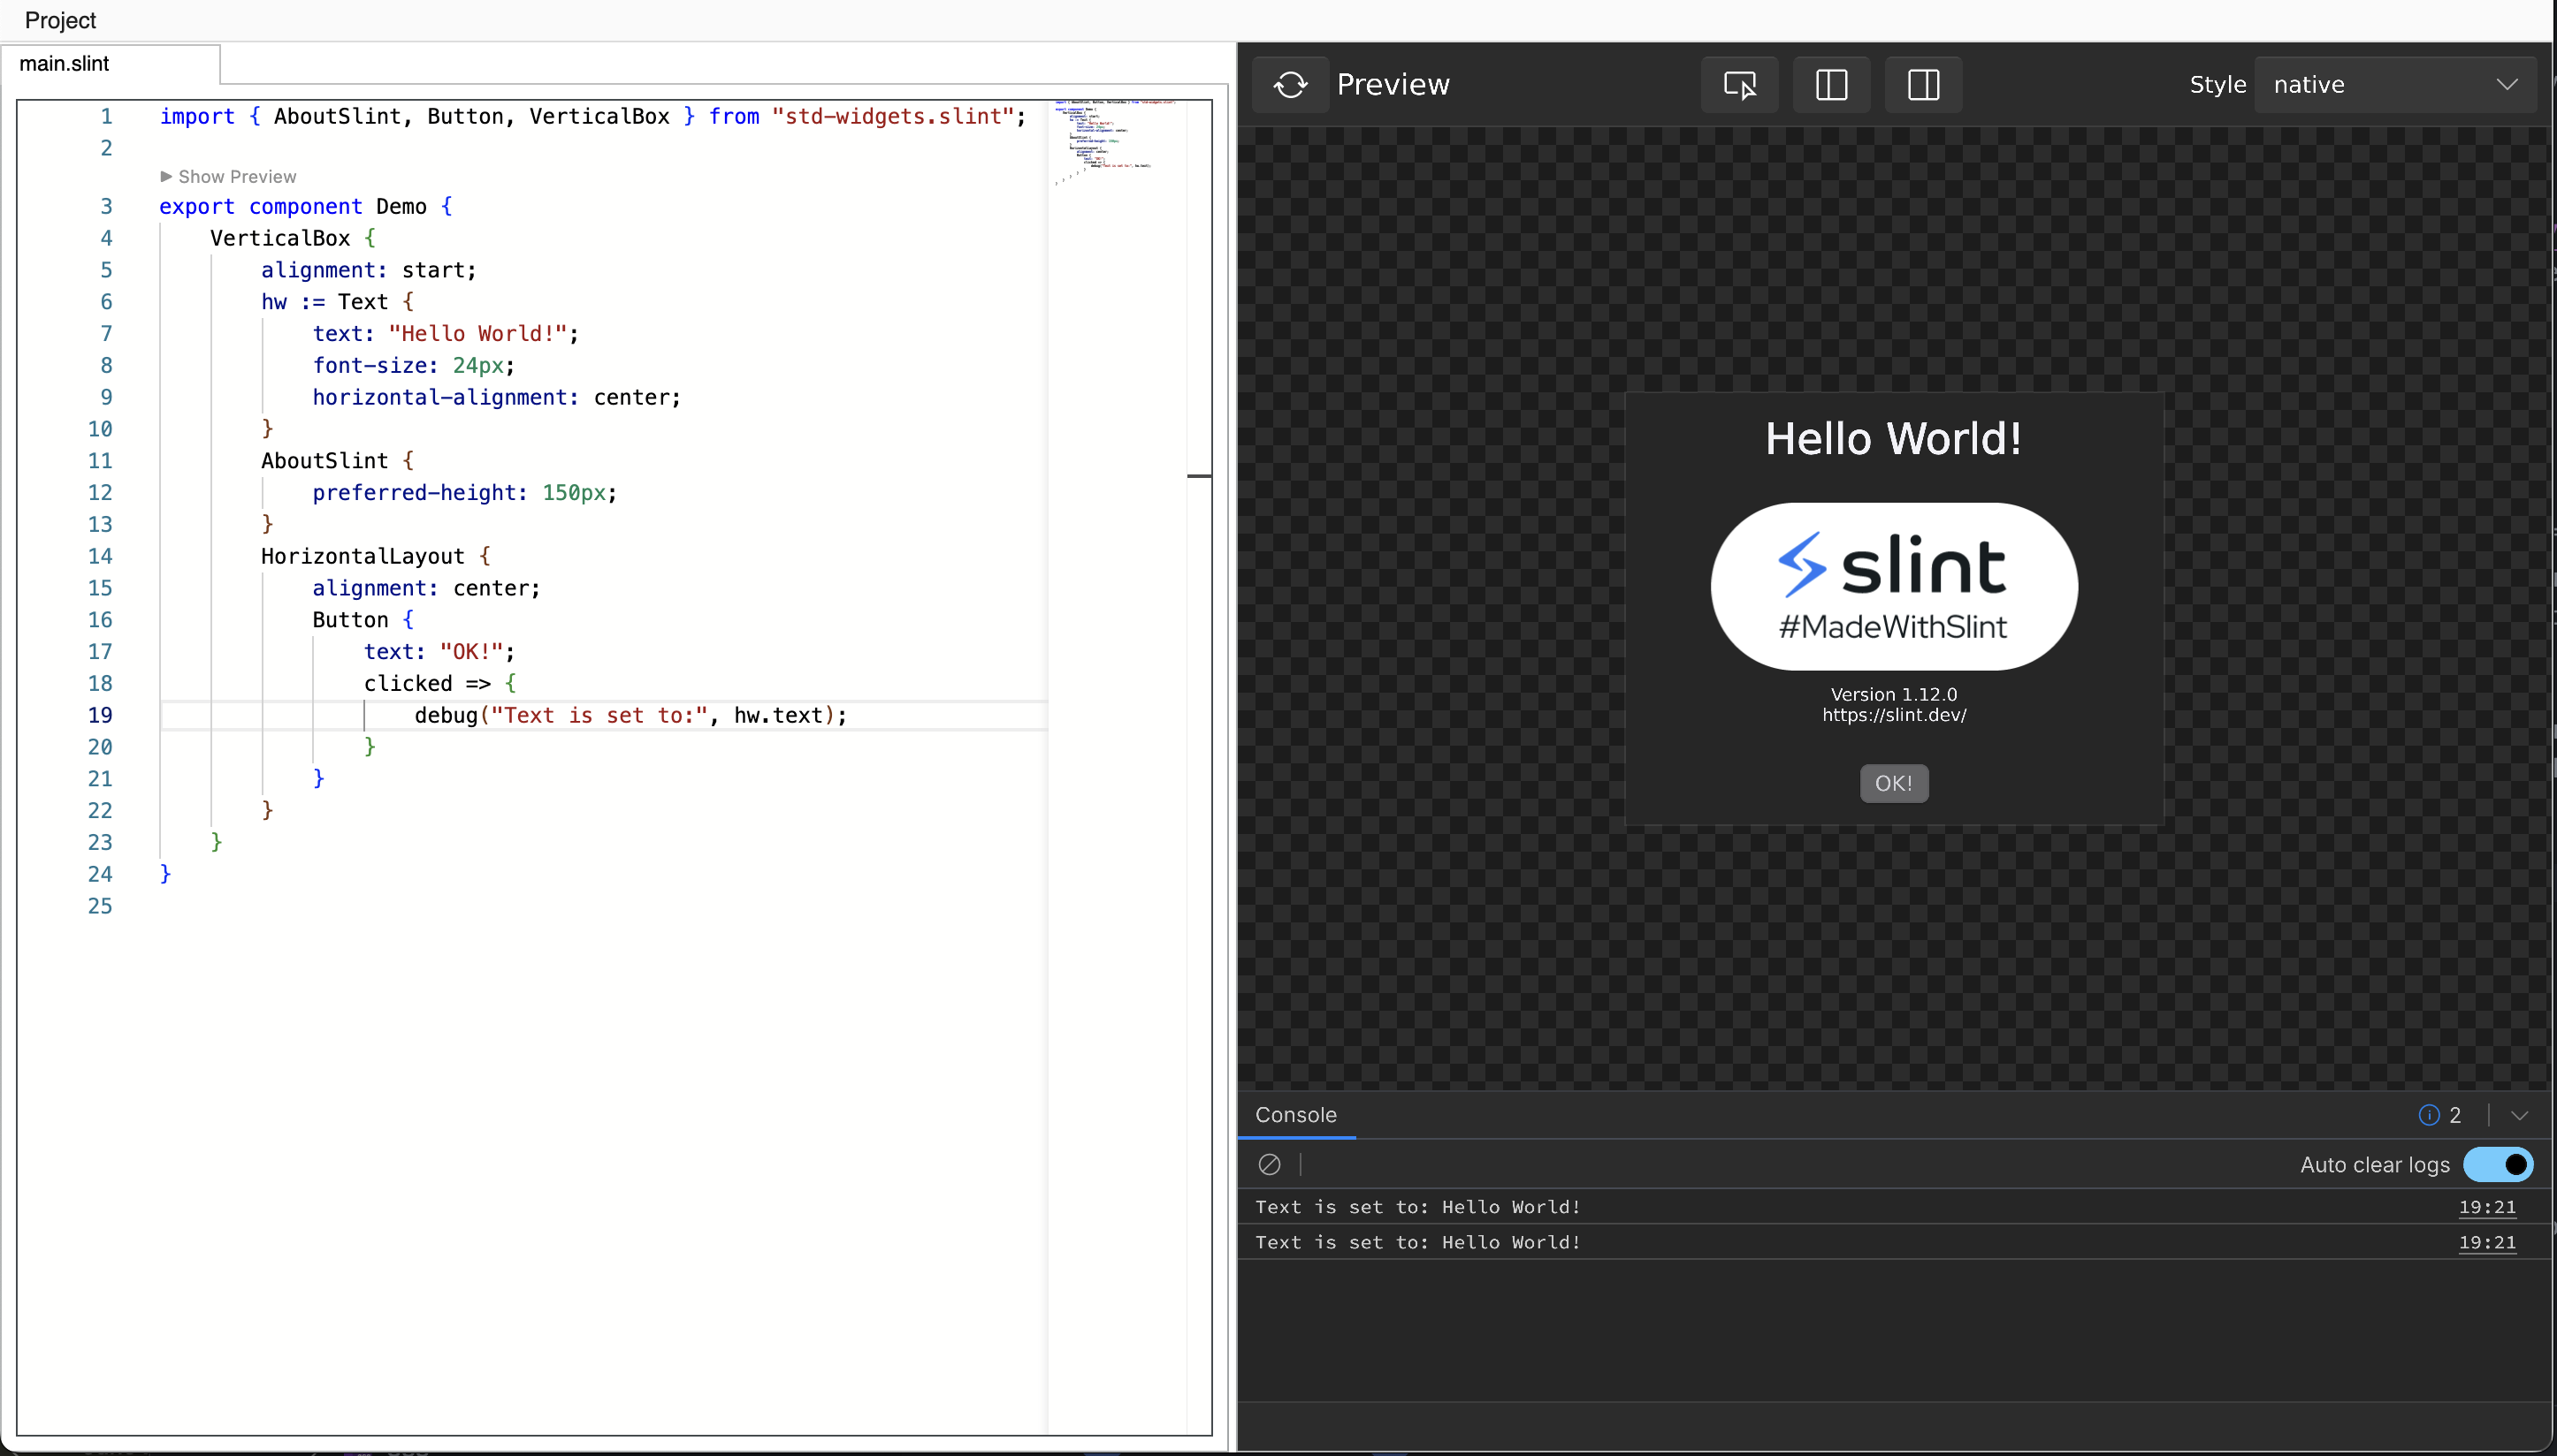Open the Style dropdown showing native

[x=2395, y=84]
